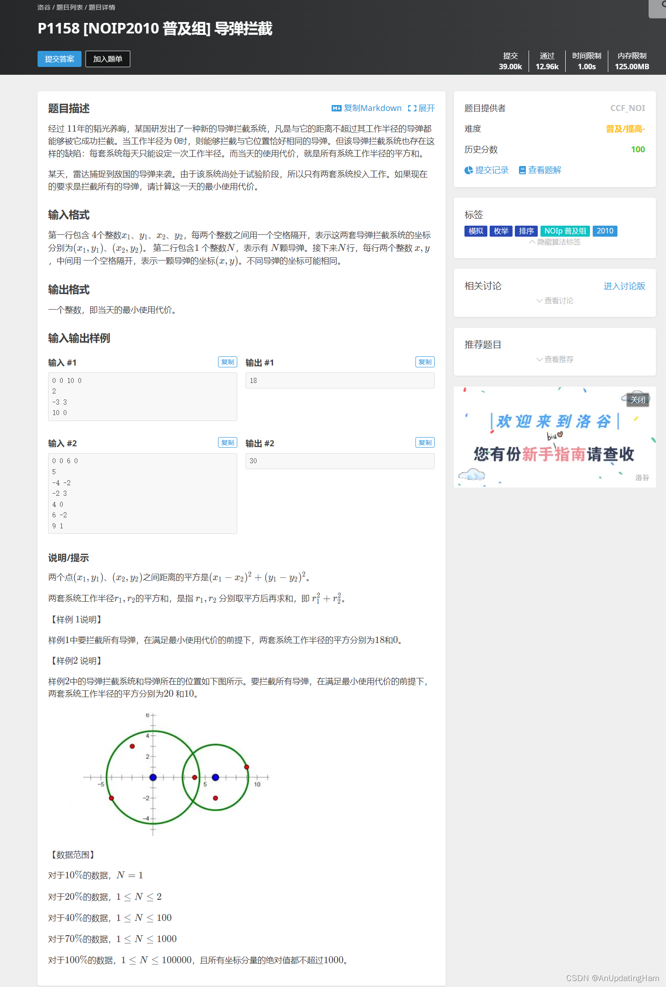666x987 pixels.
Task: Select the 模拟 tag
Action: [x=476, y=231]
